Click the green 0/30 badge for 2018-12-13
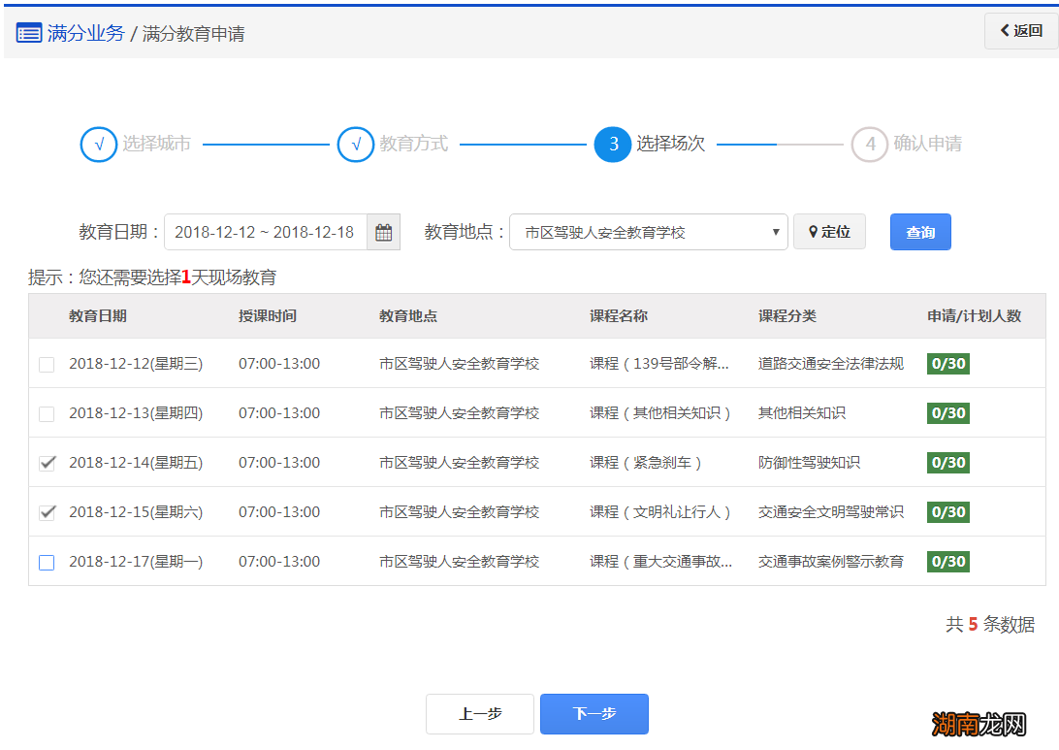 pos(947,413)
